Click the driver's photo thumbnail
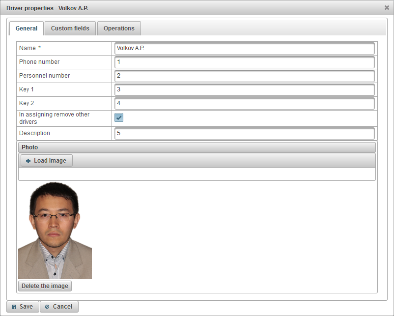Viewport: 394px width, 316px height. pos(55,230)
